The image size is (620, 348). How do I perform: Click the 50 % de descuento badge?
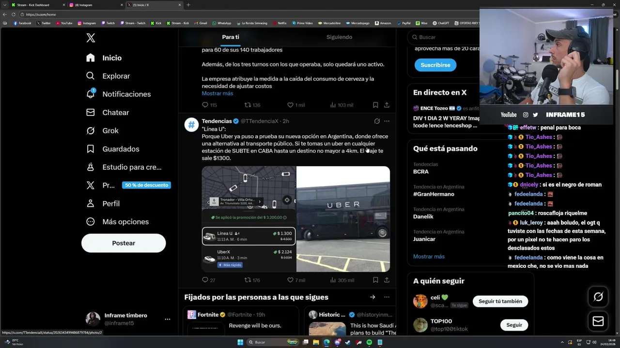pyautogui.click(x=146, y=185)
